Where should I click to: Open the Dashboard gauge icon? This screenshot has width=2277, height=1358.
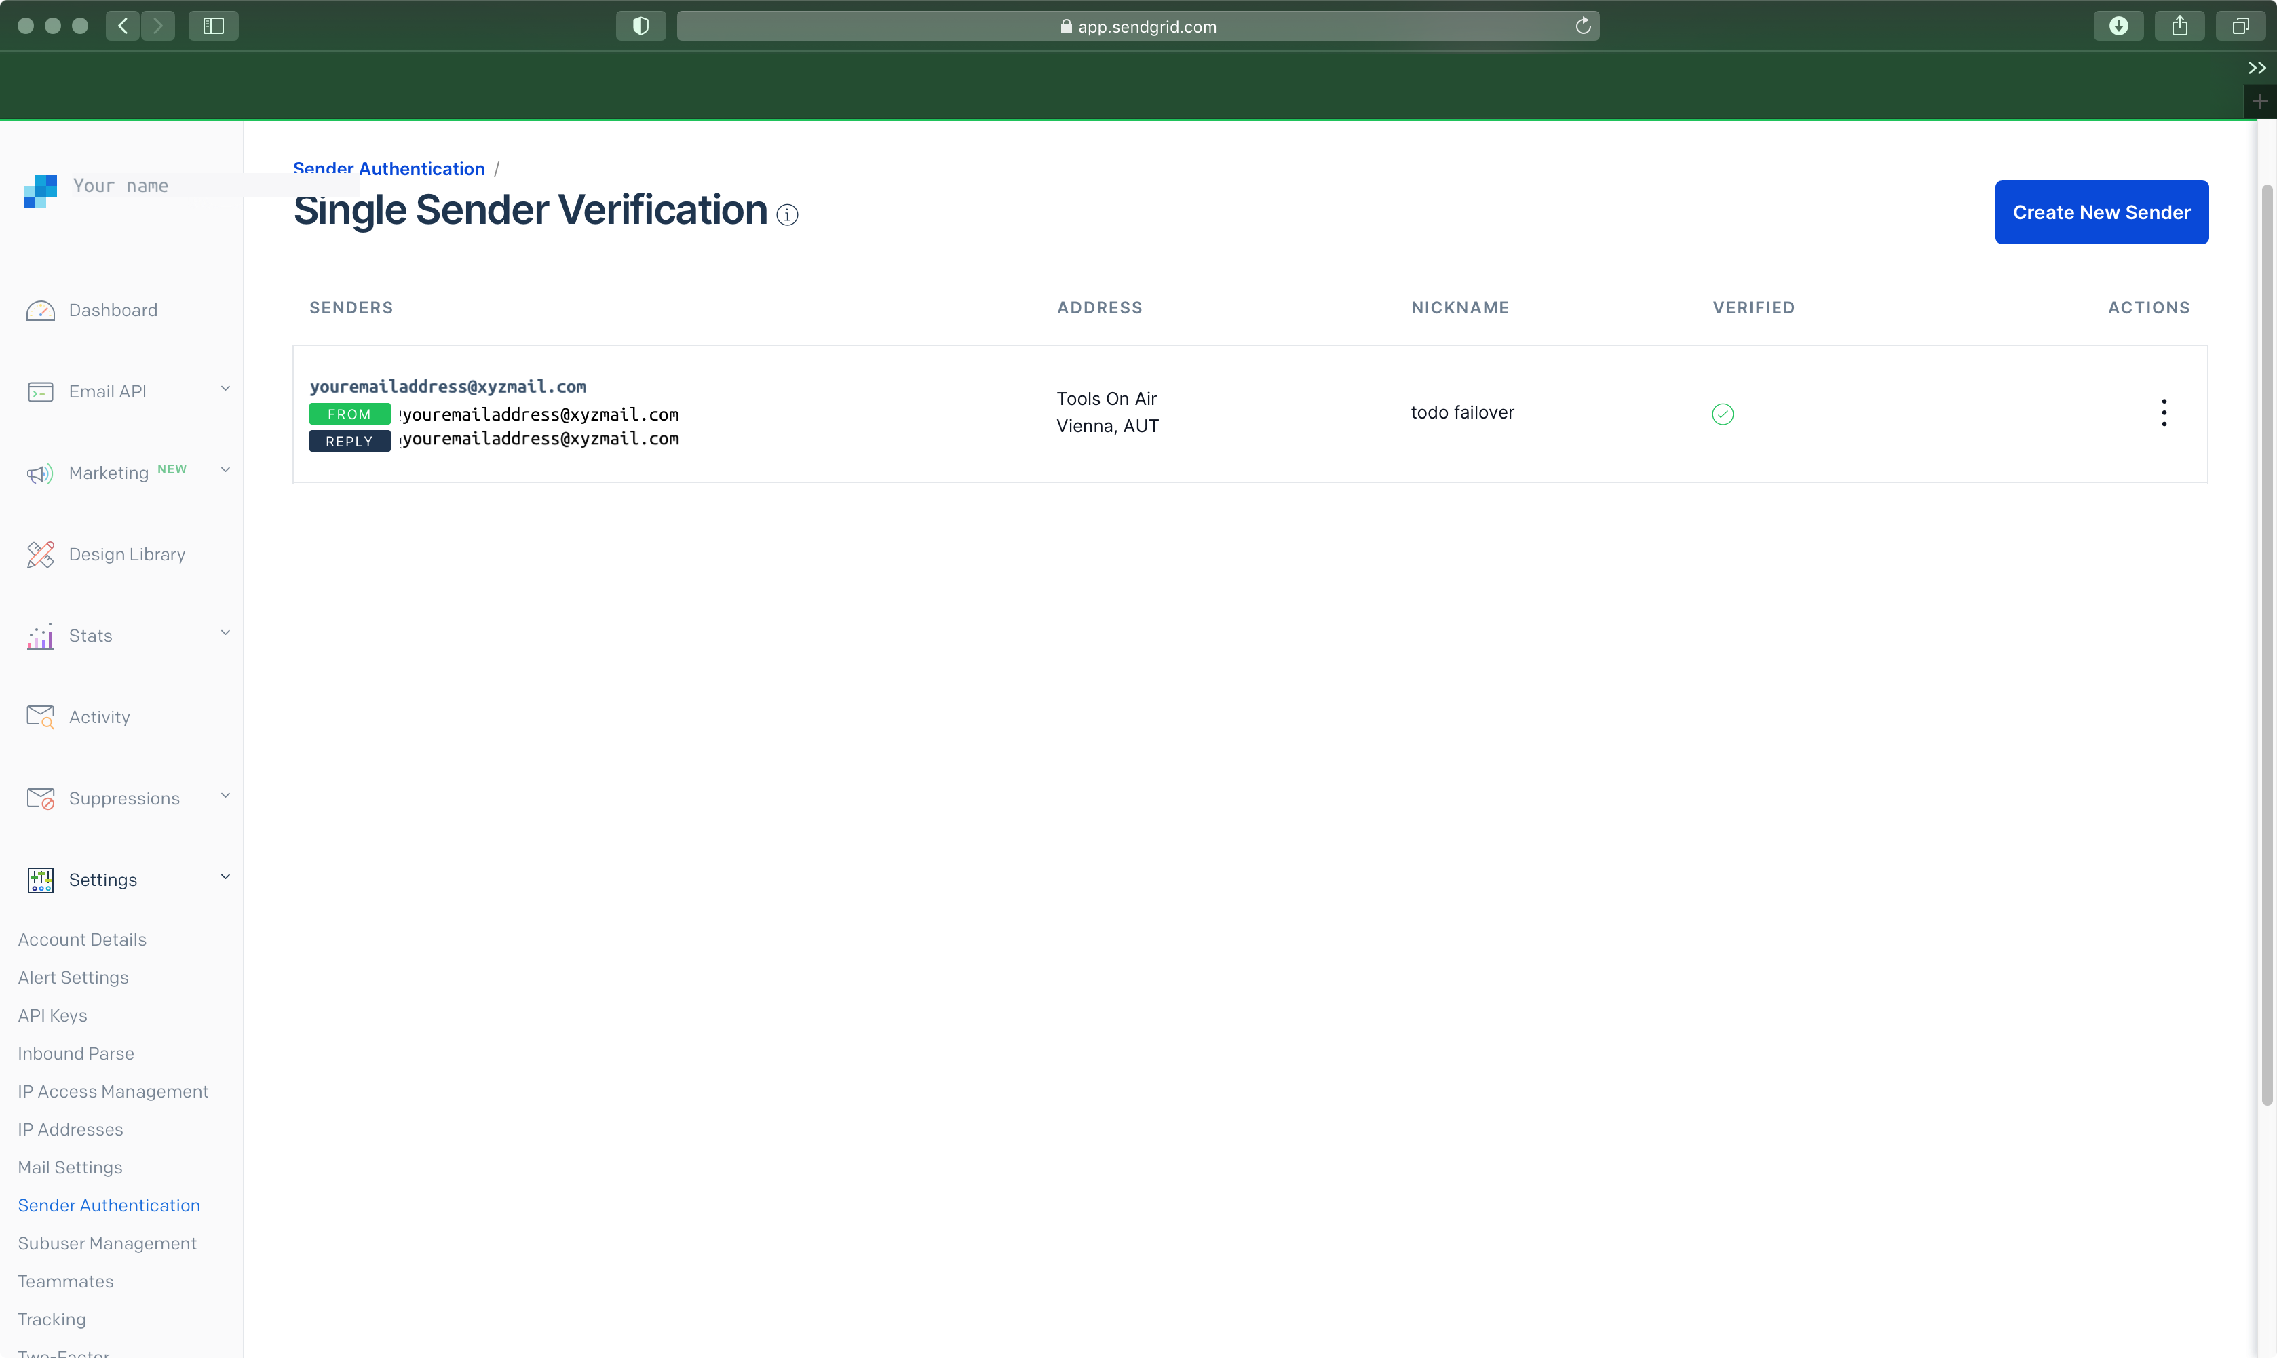40,311
